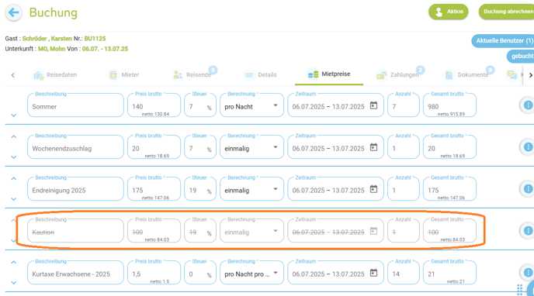Open calendar picker in Sommer row
This screenshot has width=534, height=296.
click(x=373, y=105)
